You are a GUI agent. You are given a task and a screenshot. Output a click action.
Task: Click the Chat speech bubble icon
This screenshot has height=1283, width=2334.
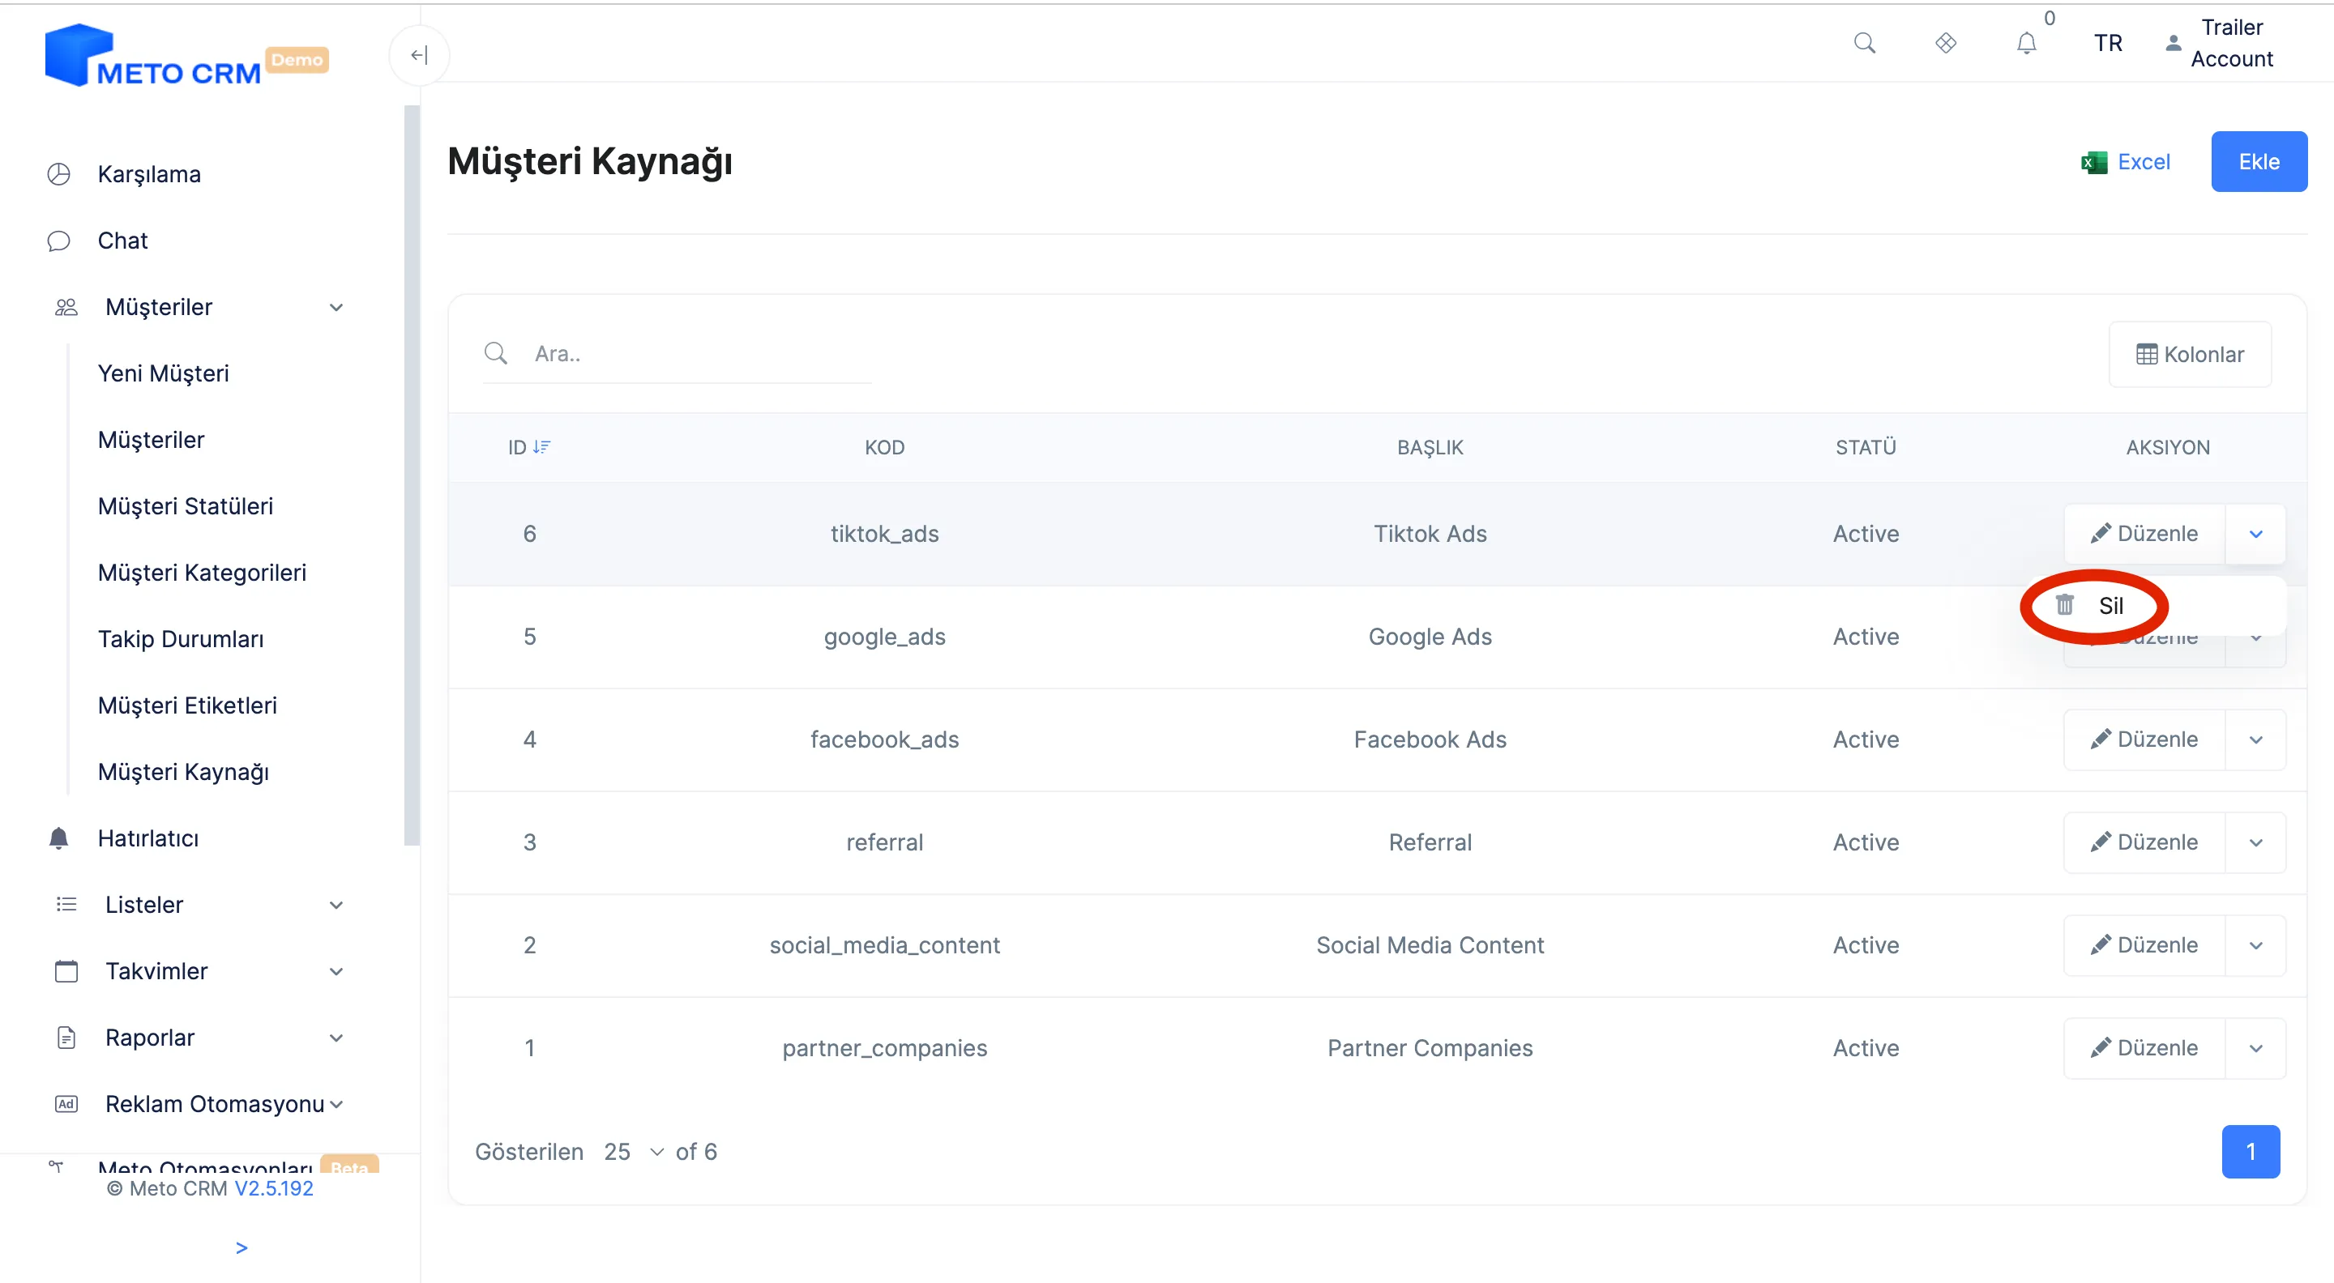point(59,241)
